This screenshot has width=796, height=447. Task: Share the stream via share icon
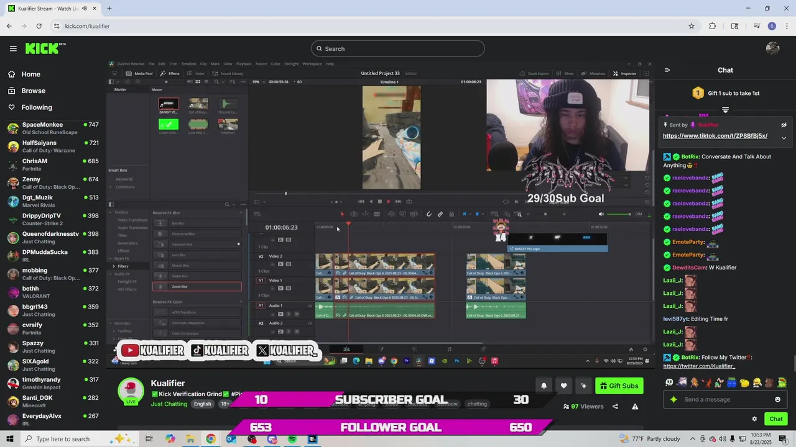pyautogui.click(x=615, y=407)
